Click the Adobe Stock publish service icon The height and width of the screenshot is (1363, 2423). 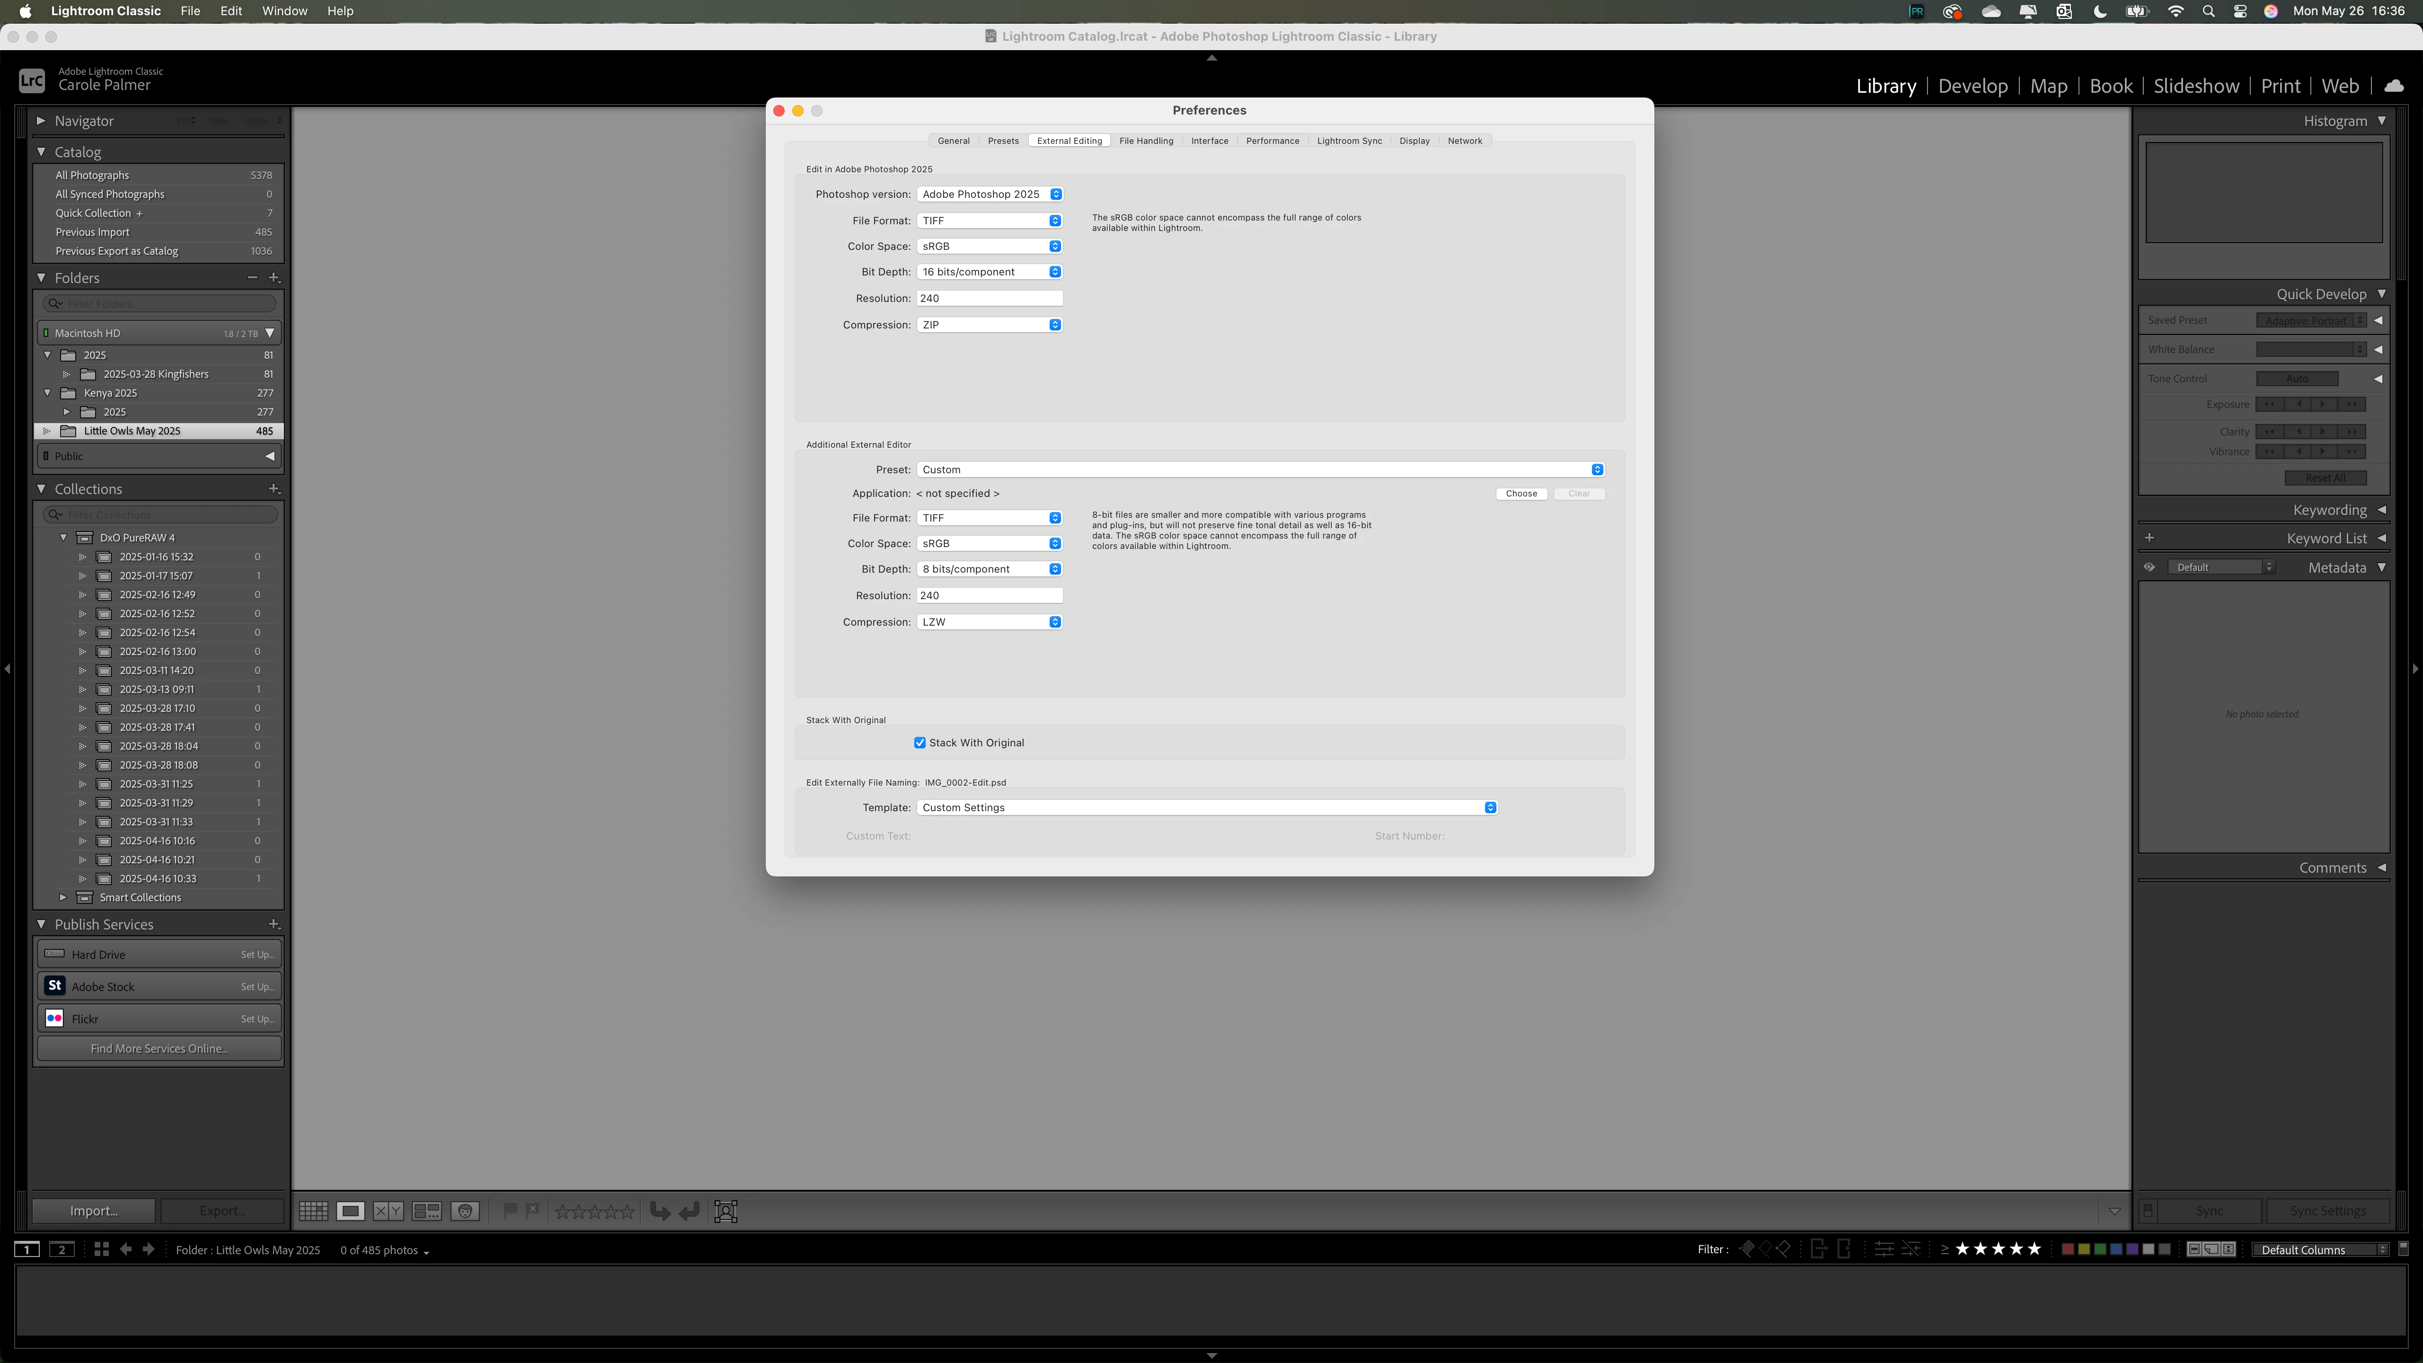(54, 986)
